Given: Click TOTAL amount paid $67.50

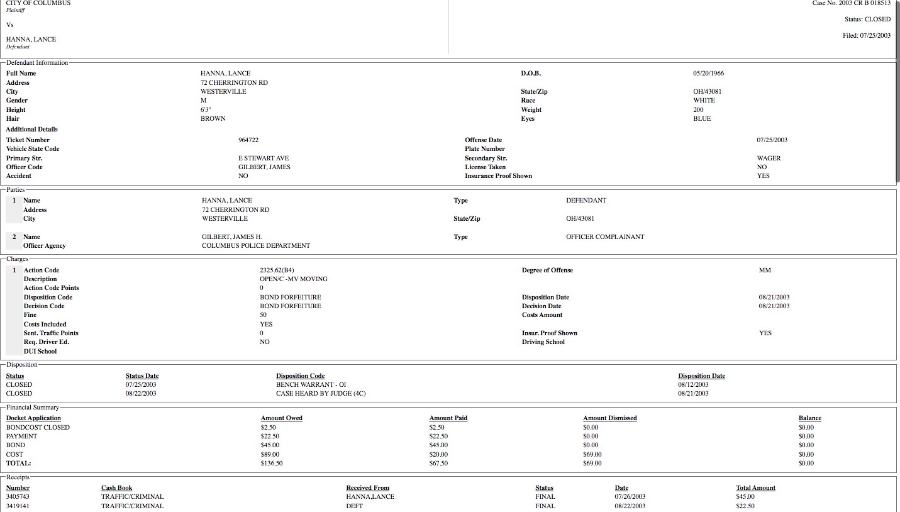Looking at the screenshot, I should coord(439,464).
